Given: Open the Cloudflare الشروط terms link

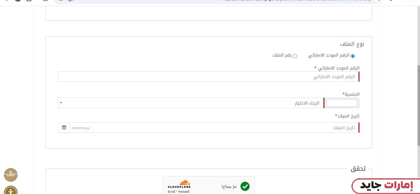Looking at the screenshot, I should (x=171, y=191).
